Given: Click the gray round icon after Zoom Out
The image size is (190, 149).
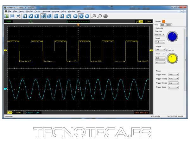Looking at the screenshot, I should coord(105,16).
